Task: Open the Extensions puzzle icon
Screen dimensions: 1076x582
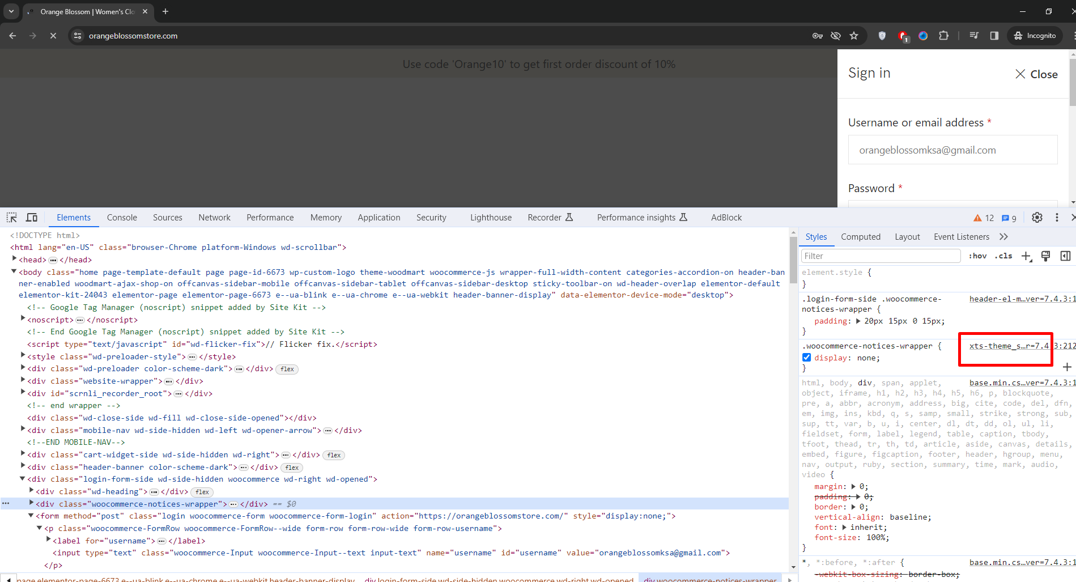Action: [943, 36]
